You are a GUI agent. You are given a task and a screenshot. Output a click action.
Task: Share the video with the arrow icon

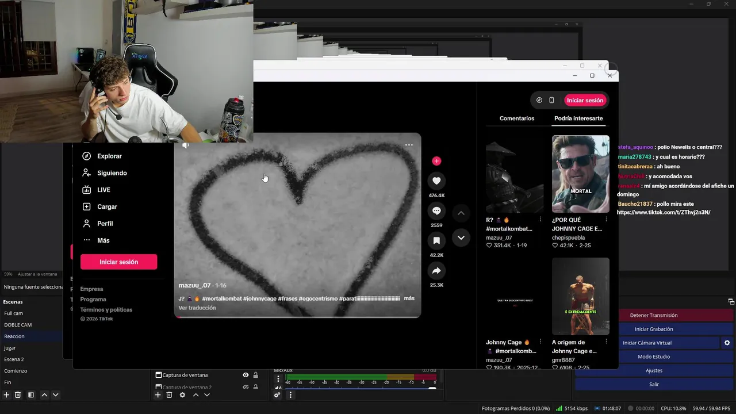436,270
